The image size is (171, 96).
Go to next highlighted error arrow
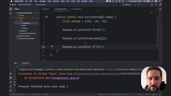click(157, 13)
